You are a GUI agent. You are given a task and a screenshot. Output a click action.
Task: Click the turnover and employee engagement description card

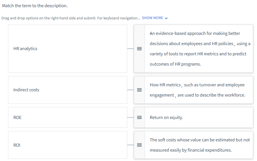point(199,90)
